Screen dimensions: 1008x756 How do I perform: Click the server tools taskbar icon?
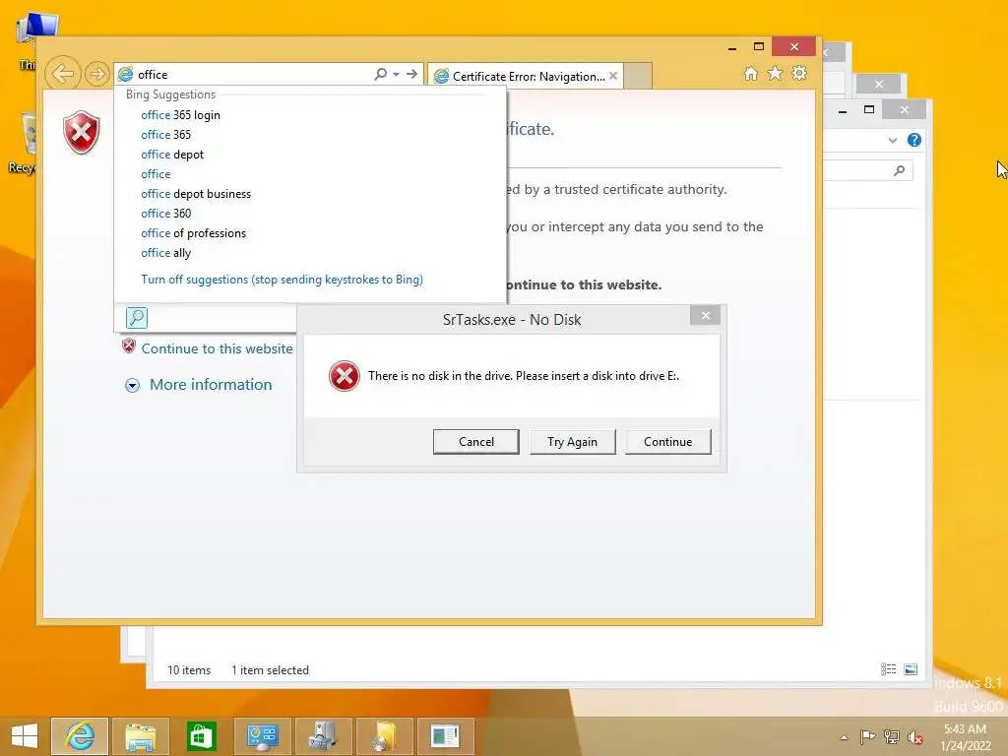(323, 736)
